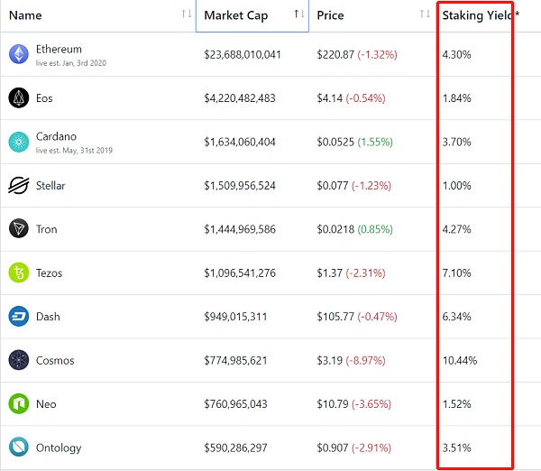Click the Tron logo icon
541x471 pixels.
(x=19, y=229)
